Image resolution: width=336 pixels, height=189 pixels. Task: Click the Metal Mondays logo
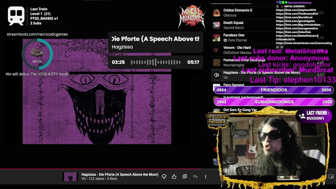click(x=191, y=17)
